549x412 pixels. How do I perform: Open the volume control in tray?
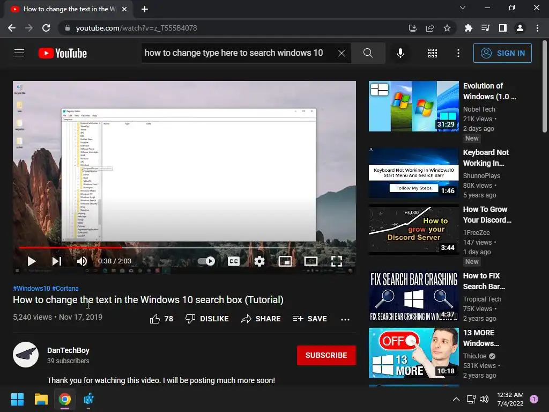point(484,399)
